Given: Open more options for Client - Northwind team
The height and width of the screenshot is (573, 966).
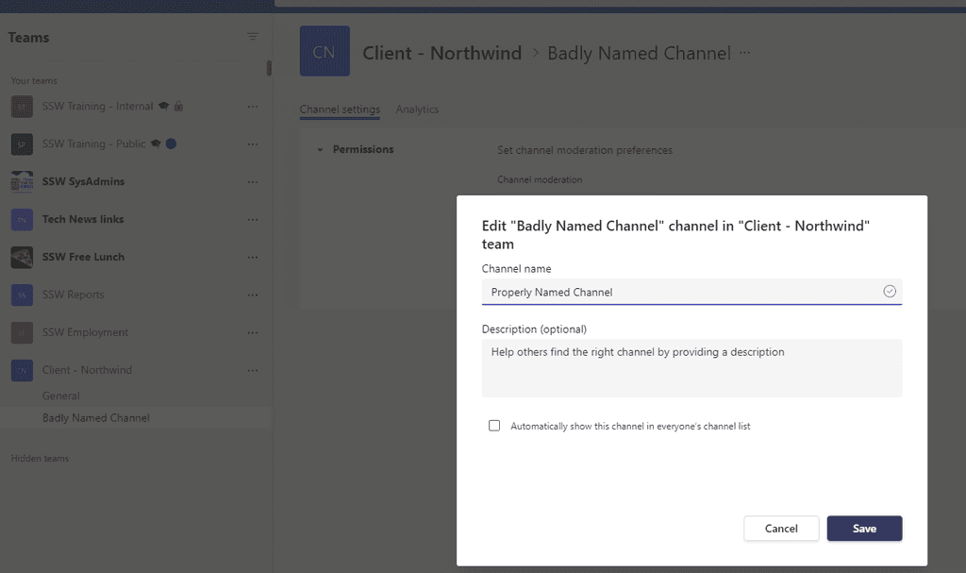Looking at the screenshot, I should click(x=253, y=370).
